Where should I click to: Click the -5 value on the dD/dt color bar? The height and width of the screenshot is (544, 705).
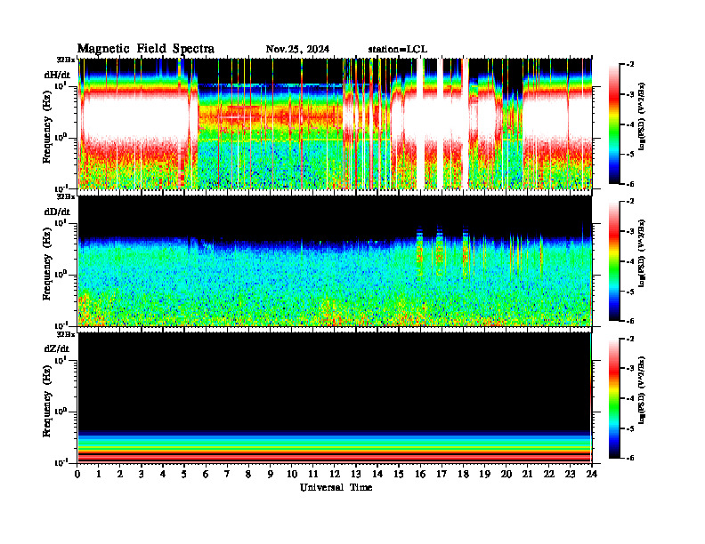click(630, 292)
